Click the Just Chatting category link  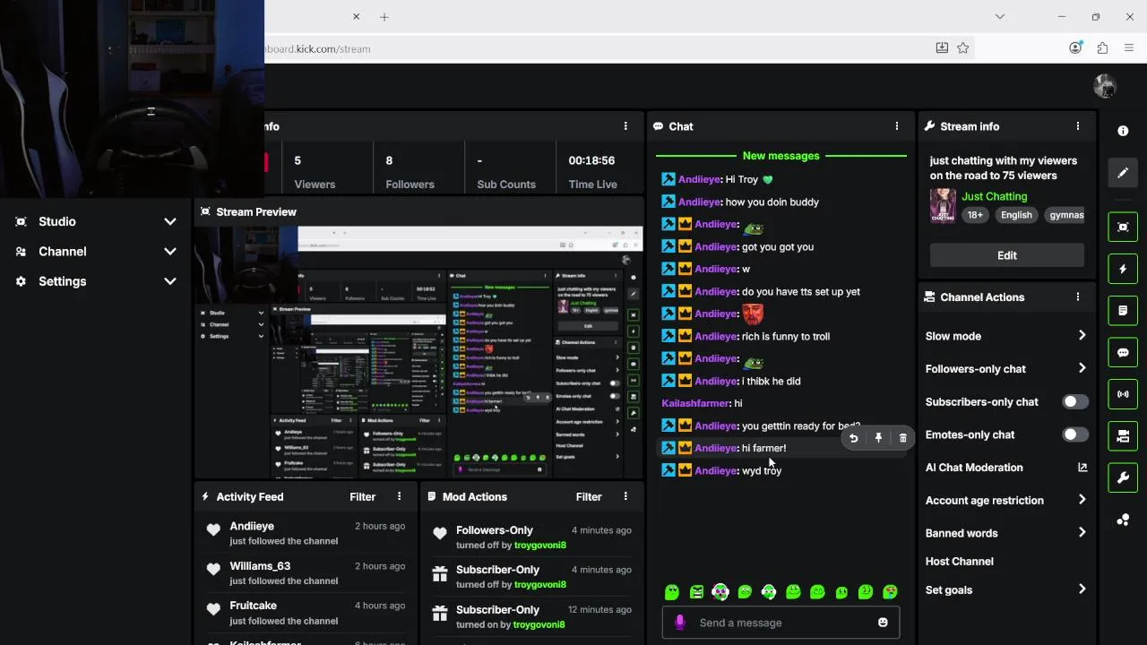click(995, 196)
